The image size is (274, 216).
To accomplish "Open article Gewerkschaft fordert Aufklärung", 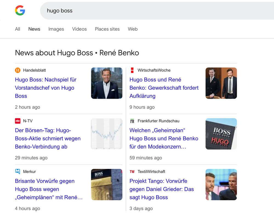I will (x=164, y=88).
